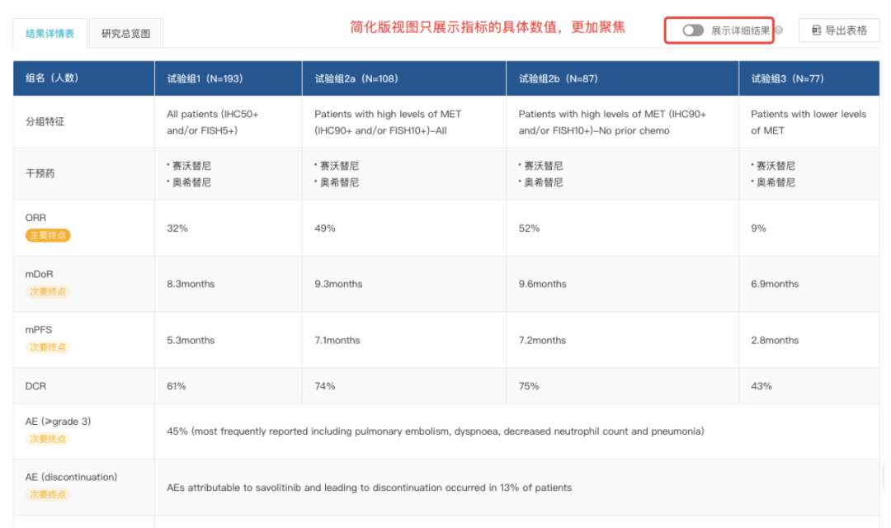891x528 pixels.
Task: Click the mPFS value 5.3months
Action: pyautogui.click(x=191, y=340)
